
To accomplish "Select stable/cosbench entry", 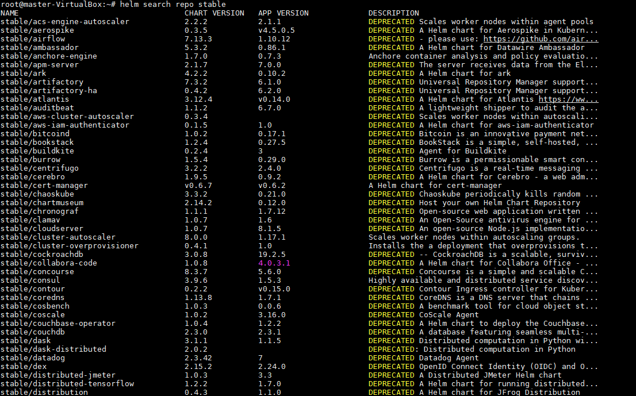I will (x=35, y=306).
